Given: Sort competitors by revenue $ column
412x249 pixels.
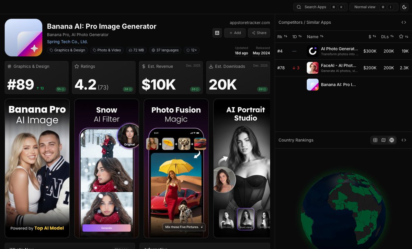Looking at the screenshot, I should (x=373, y=36).
